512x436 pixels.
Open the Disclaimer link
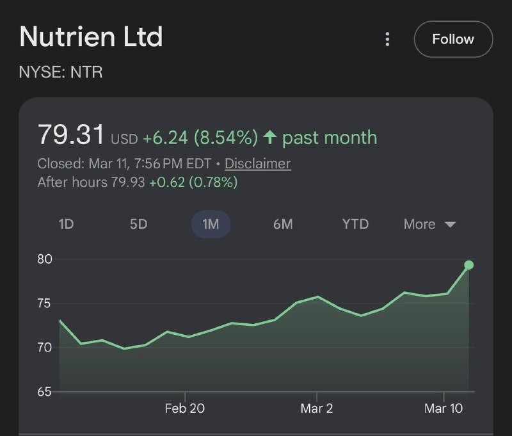[257, 163]
